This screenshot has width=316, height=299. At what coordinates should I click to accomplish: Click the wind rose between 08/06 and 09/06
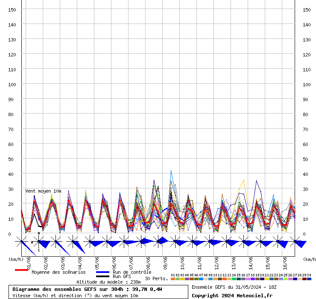pyautogui.click(x=158, y=242)
